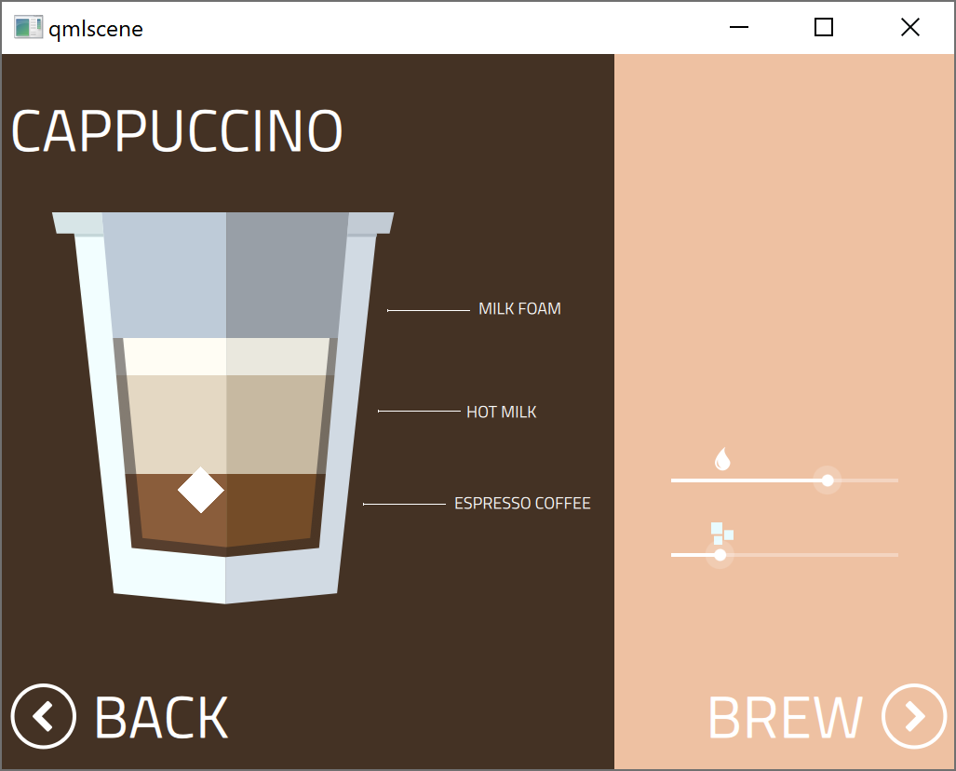Maximize the qmlscene window
Image resolution: width=956 pixels, height=771 pixels.
[x=823, y=28]
